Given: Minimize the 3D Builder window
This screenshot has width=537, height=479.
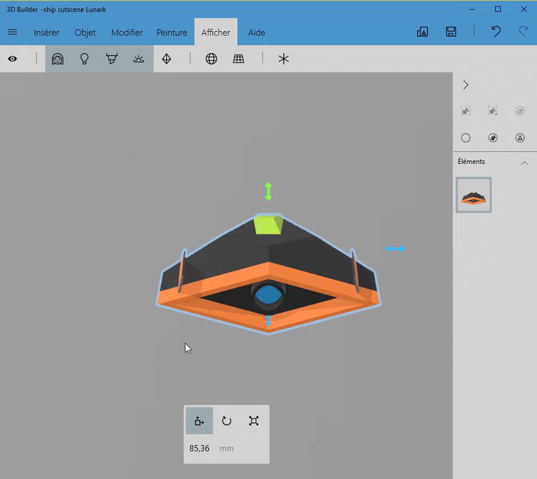Looking at the screenshot, I should tap(472, 9).
